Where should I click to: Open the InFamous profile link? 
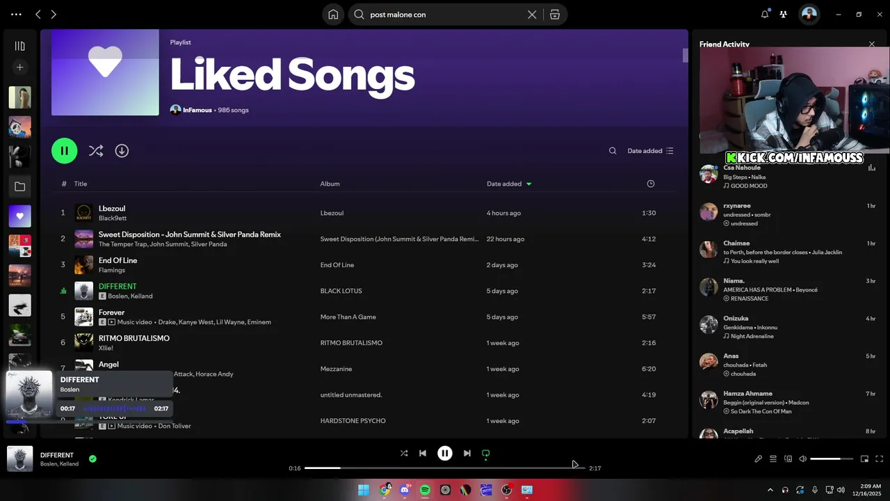pos(197,110)
